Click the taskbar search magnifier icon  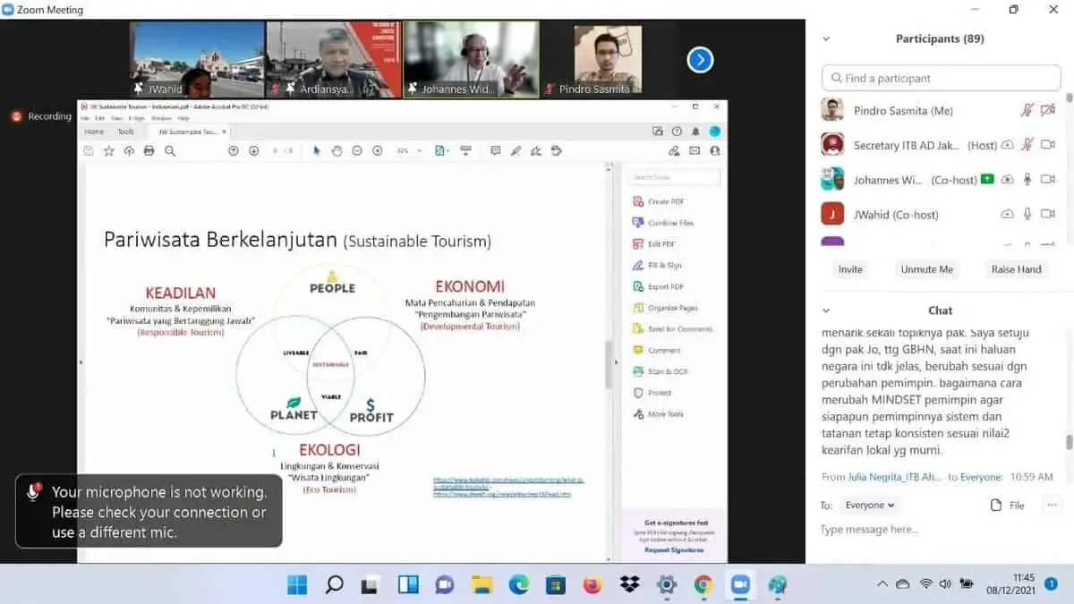tap(334, 585)
